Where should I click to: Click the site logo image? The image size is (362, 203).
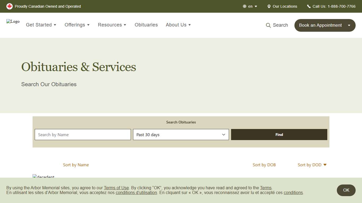tap(13, 22)
